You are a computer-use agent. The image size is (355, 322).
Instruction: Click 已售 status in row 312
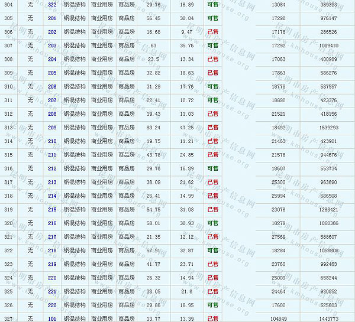tap(212, 114)
